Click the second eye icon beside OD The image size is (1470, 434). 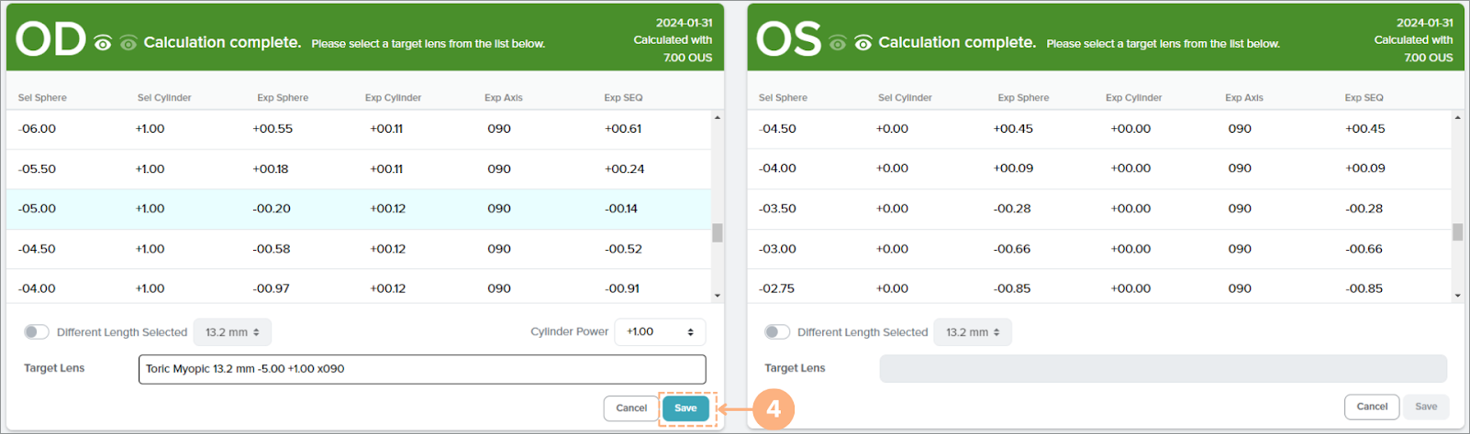pos(128,43)
